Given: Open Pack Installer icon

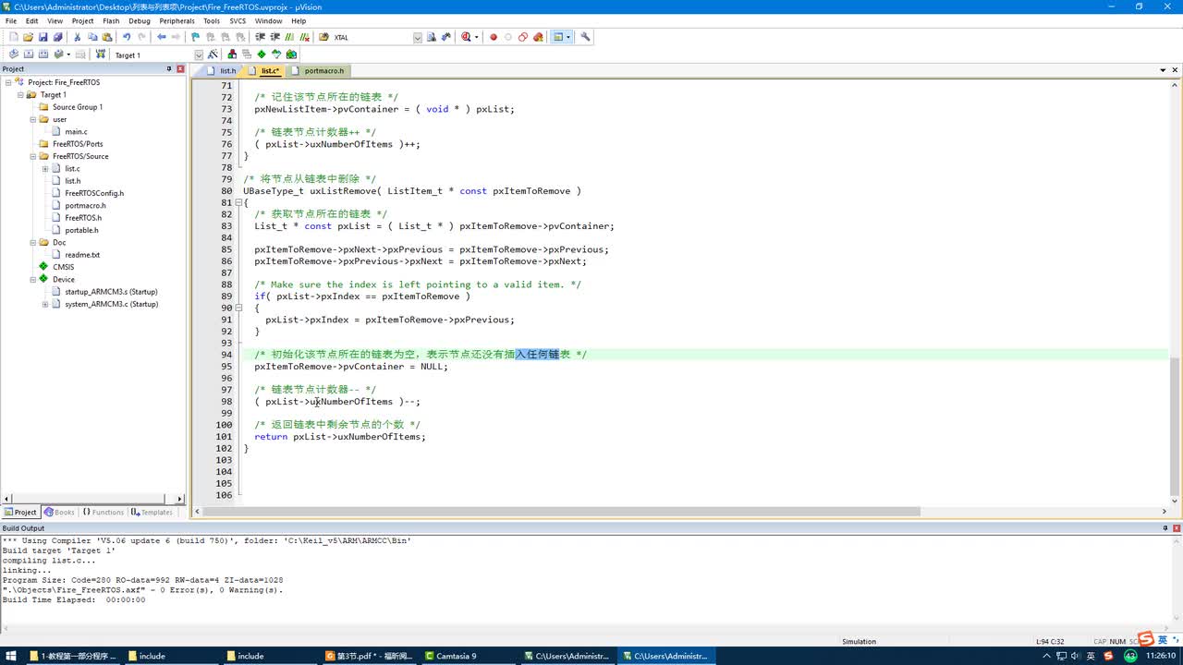Looking at the screenshot, I should pyautogui.click(x=291, y=54).
